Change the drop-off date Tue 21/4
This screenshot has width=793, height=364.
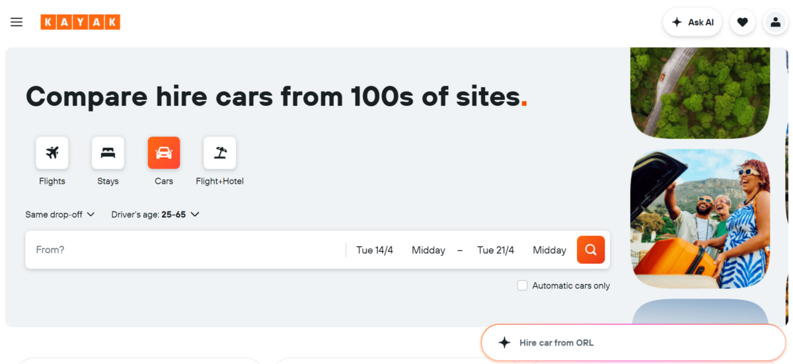(496, 250)
